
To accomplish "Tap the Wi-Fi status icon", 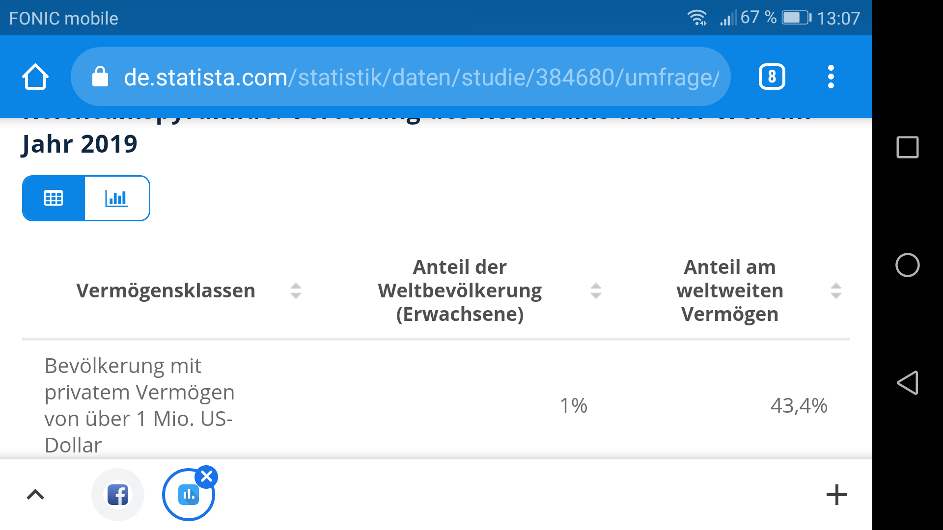I will pos(697,18).
